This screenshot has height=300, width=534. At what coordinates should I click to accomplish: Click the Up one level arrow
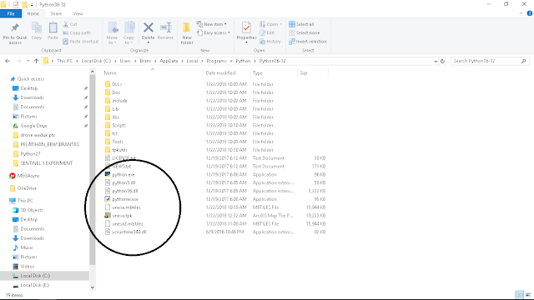[36, 61]
